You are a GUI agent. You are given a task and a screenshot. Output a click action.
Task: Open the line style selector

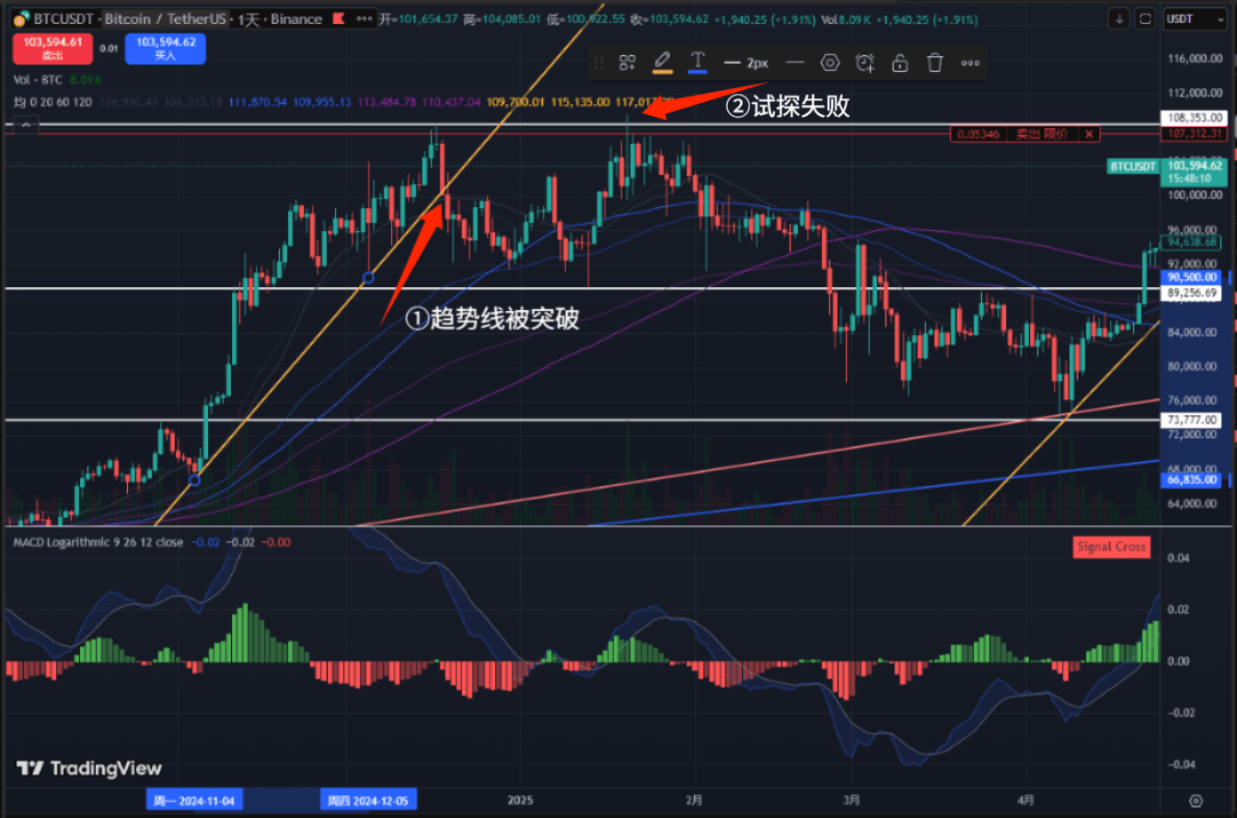(x=795, y=63)
